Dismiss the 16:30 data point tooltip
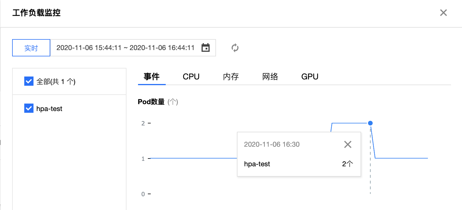The image size is (462, 210). (x=348, y=144)
